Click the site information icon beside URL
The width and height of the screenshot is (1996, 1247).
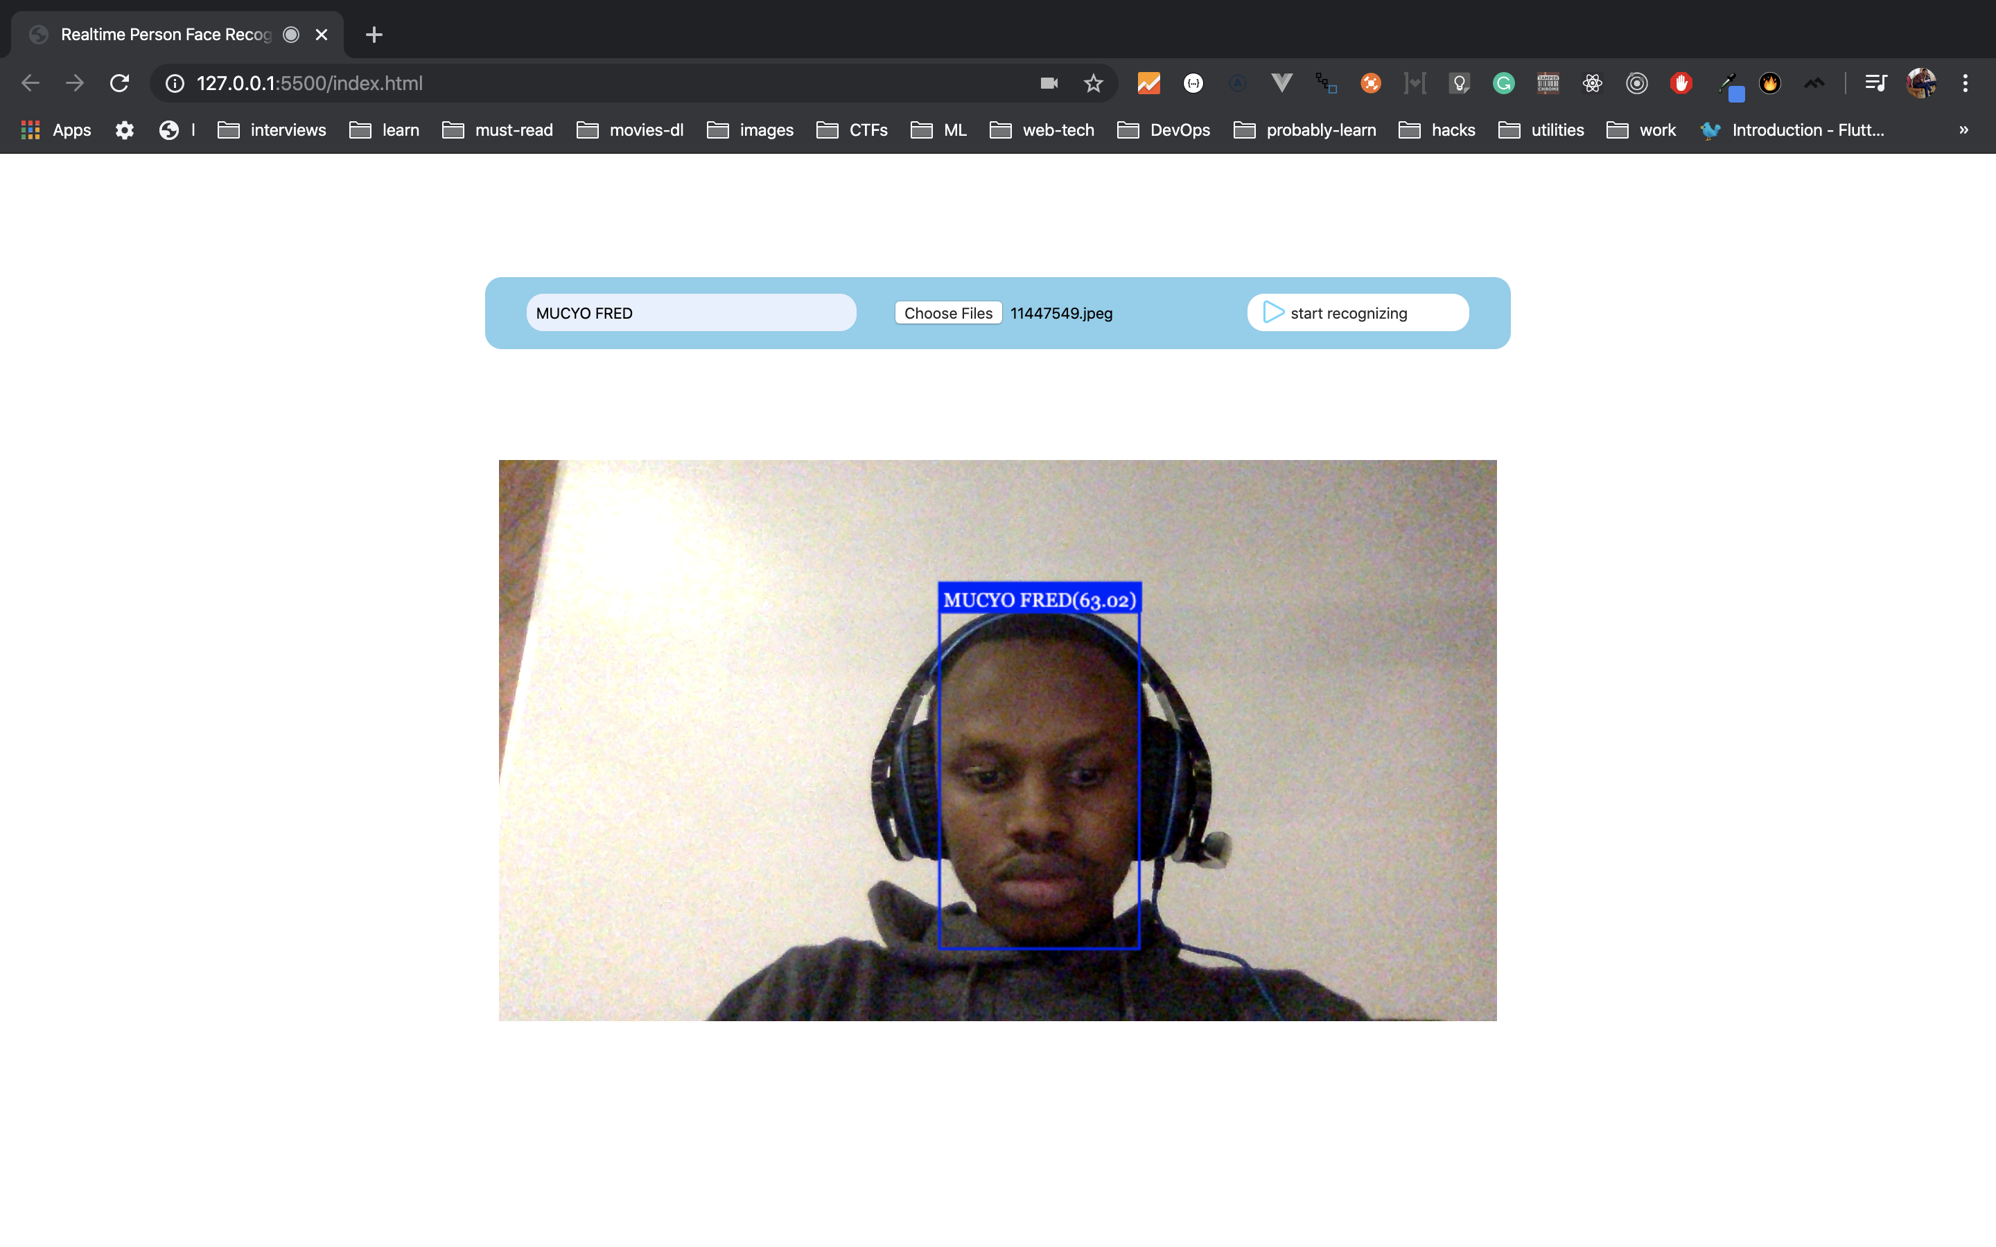[175, 83]
